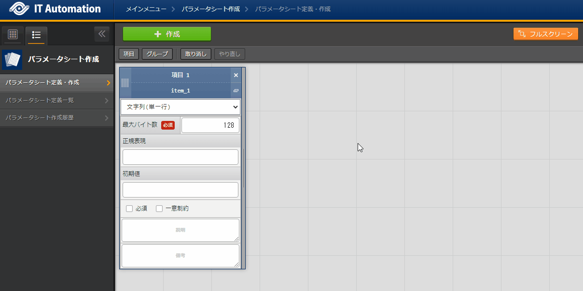
Task: Close the 項目 1 card
Action: [236, 75]
